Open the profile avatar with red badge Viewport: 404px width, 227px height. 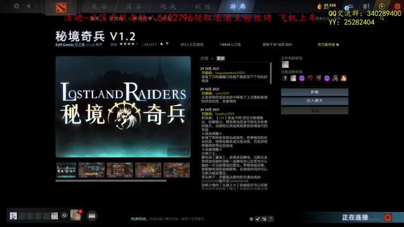pyautogui.click(x=76, y=215)
